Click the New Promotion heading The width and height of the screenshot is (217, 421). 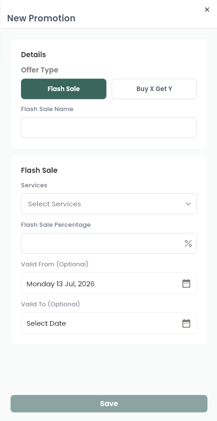coord(41,18)
